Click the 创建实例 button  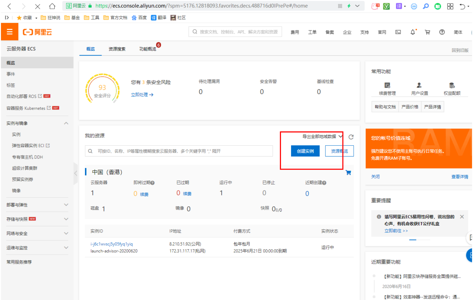pos(305,151)
